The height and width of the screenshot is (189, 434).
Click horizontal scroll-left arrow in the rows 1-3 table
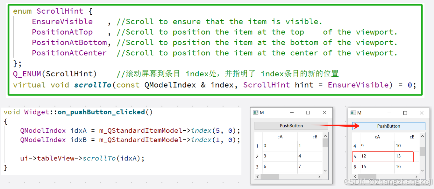(258, 177)
